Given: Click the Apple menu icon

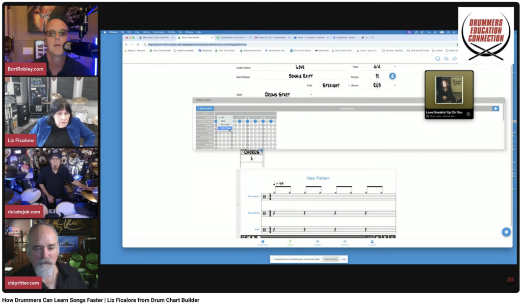Looking at the screenshot, I should 105,32.
